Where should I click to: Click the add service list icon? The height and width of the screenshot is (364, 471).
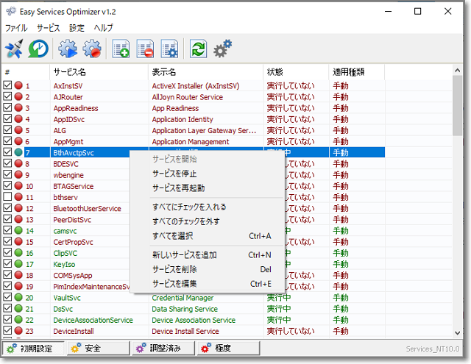[121, 49]
